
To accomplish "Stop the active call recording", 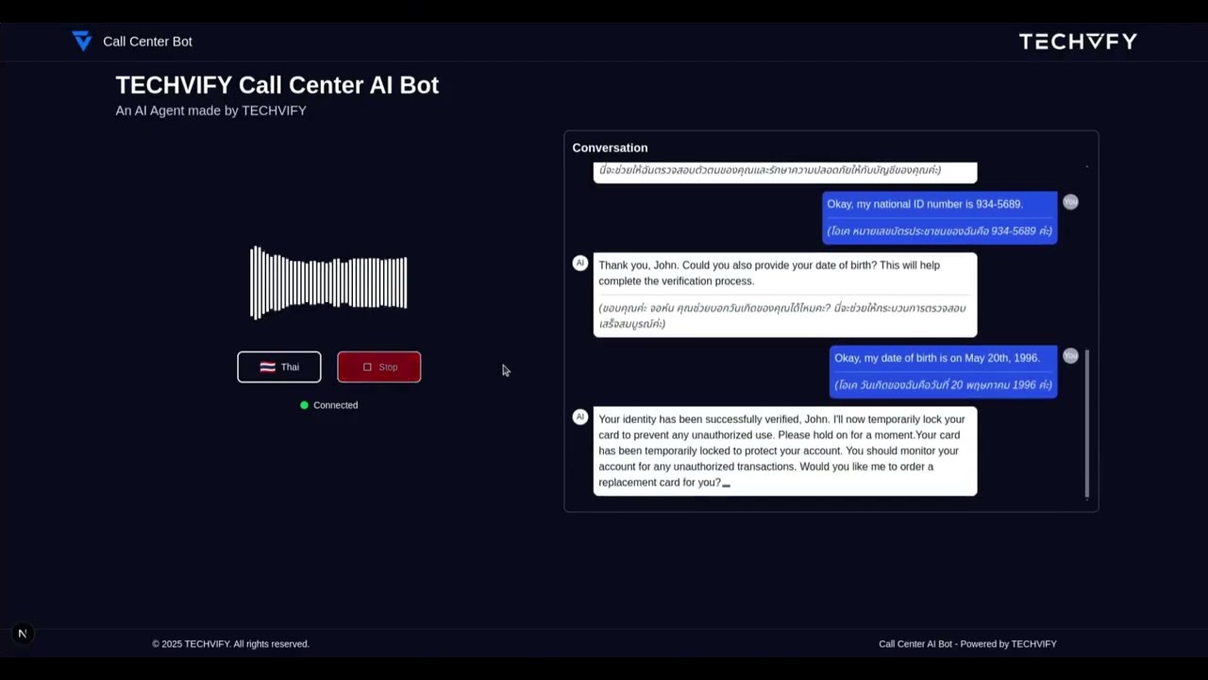I will pos(378,366).
